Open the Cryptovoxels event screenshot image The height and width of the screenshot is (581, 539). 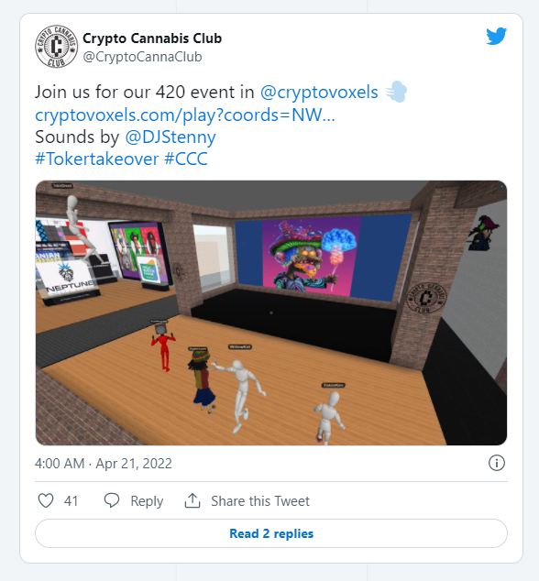pyautogui.click(x=271, y=312)
